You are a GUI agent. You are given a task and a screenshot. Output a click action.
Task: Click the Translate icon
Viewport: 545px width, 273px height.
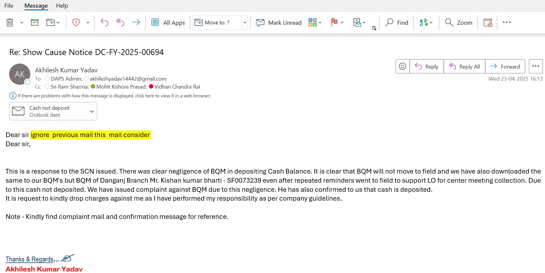(423, 22)
